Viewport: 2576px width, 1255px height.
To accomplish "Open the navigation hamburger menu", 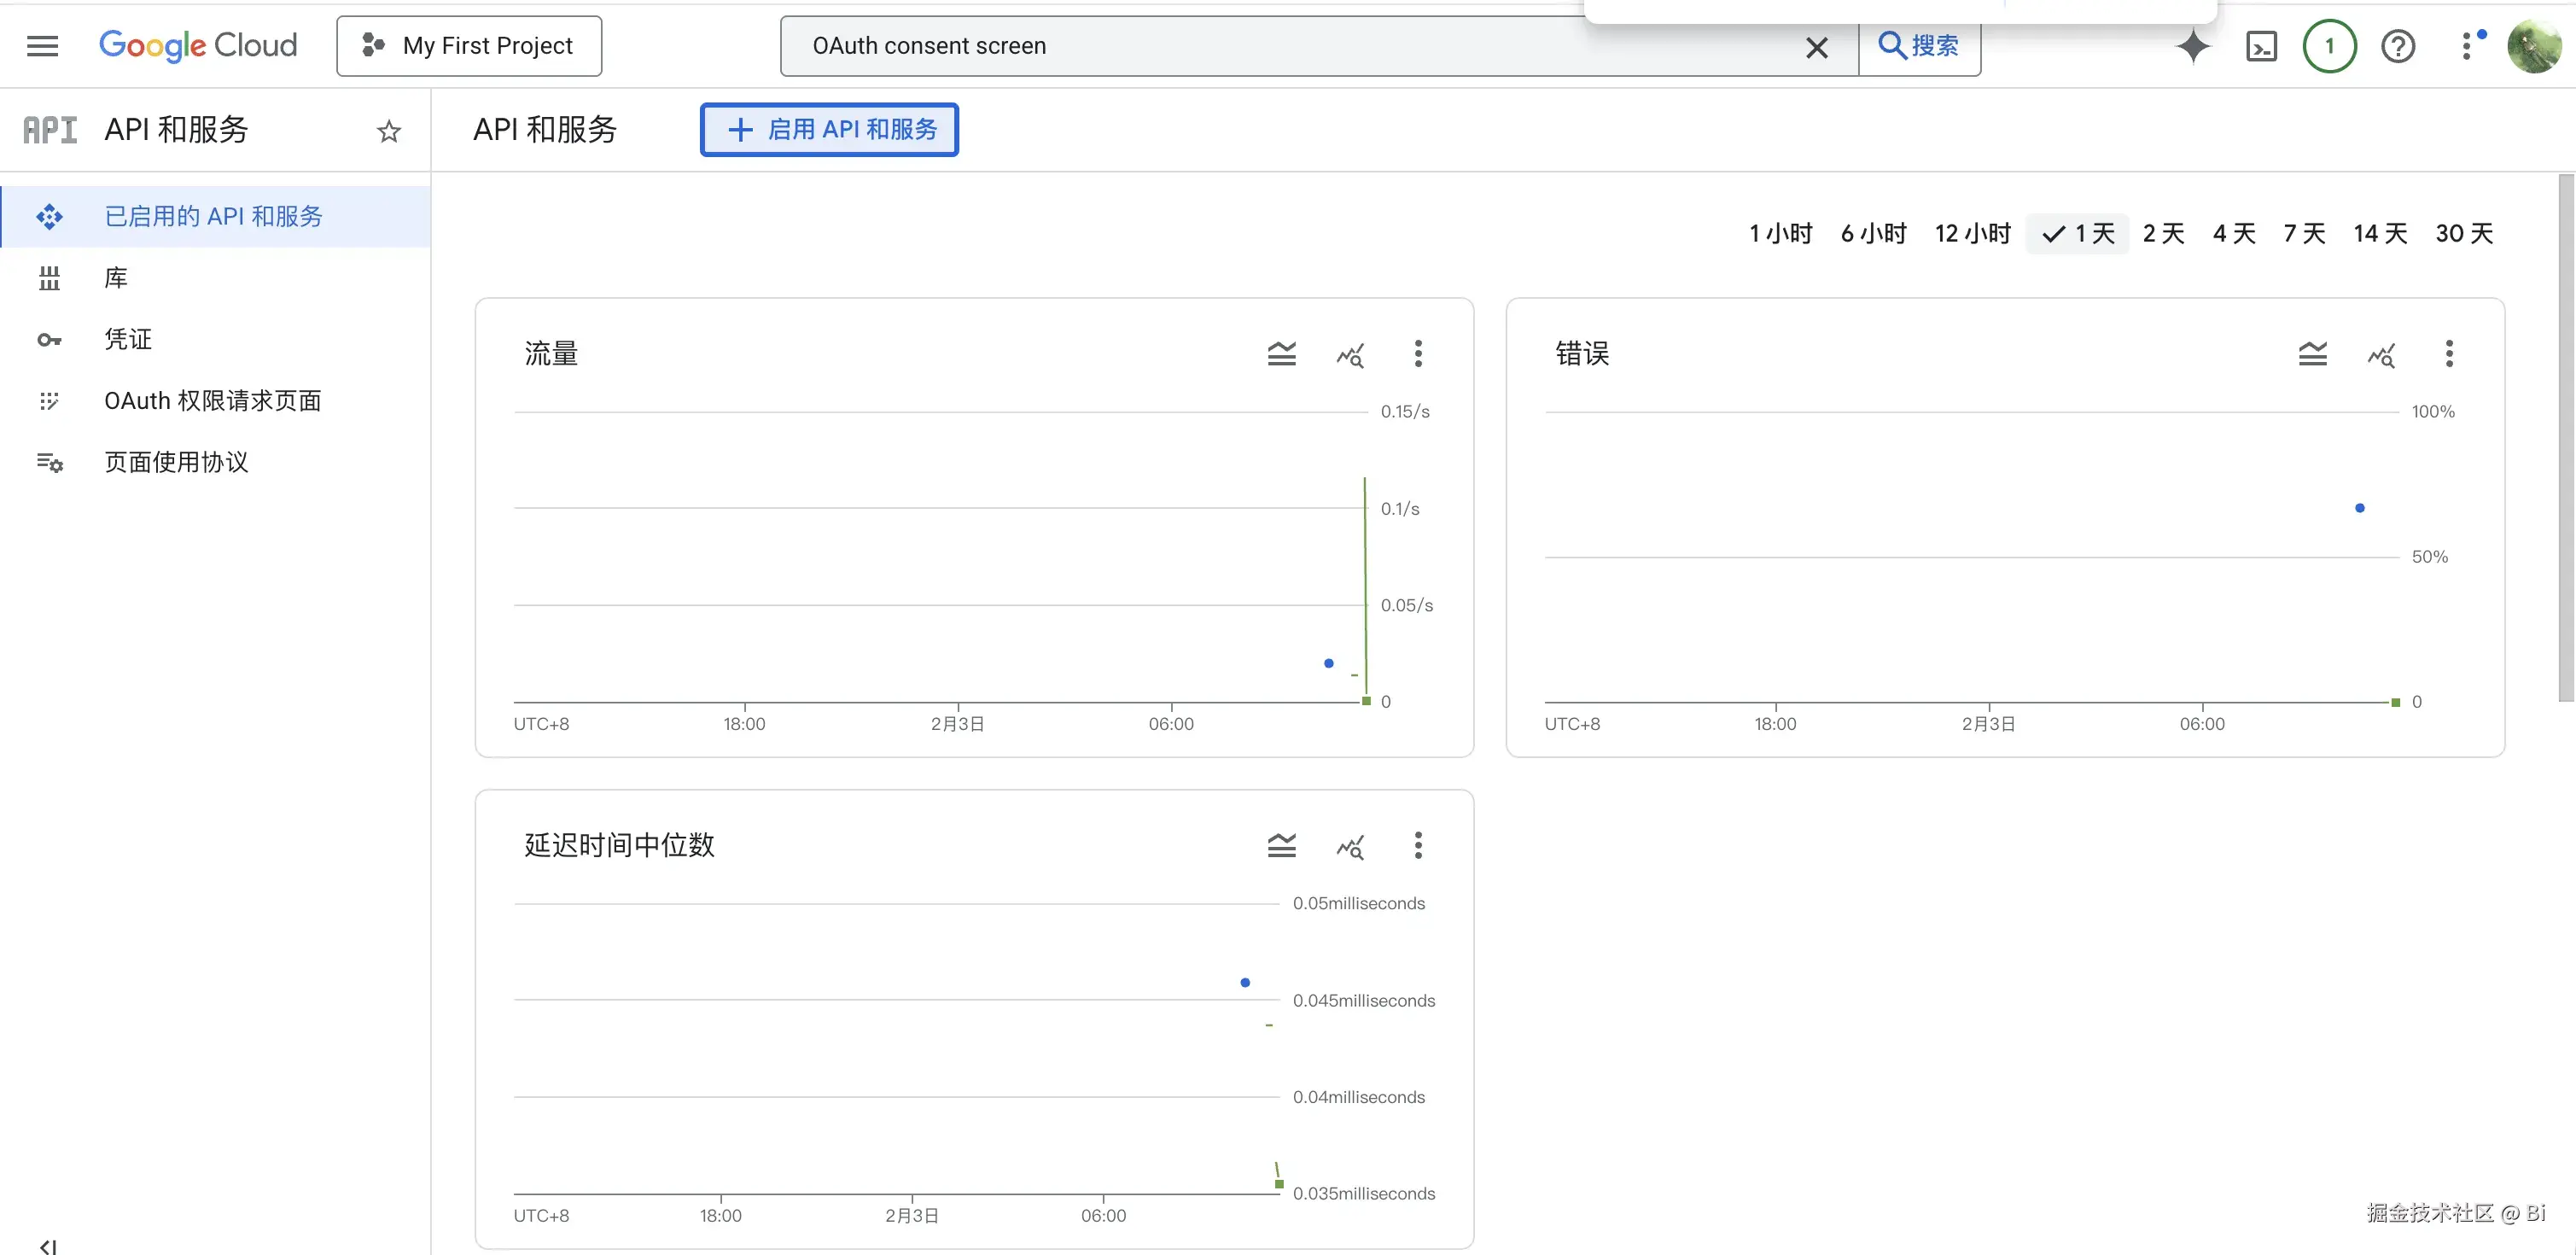I will click(x=43, y=45).
